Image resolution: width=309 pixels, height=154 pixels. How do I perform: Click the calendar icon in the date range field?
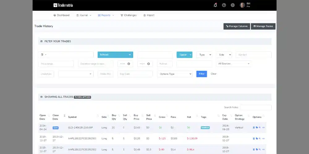[x=42, y=55]
